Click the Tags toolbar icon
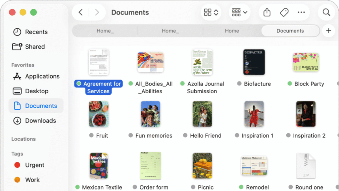 [x=284, y=12]
